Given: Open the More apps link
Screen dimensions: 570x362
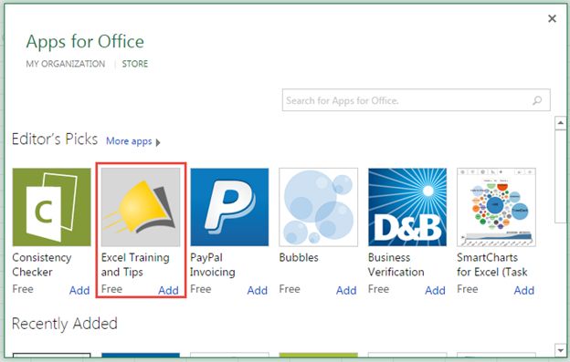Looking at the screenshot, I should tap(129, 141).
